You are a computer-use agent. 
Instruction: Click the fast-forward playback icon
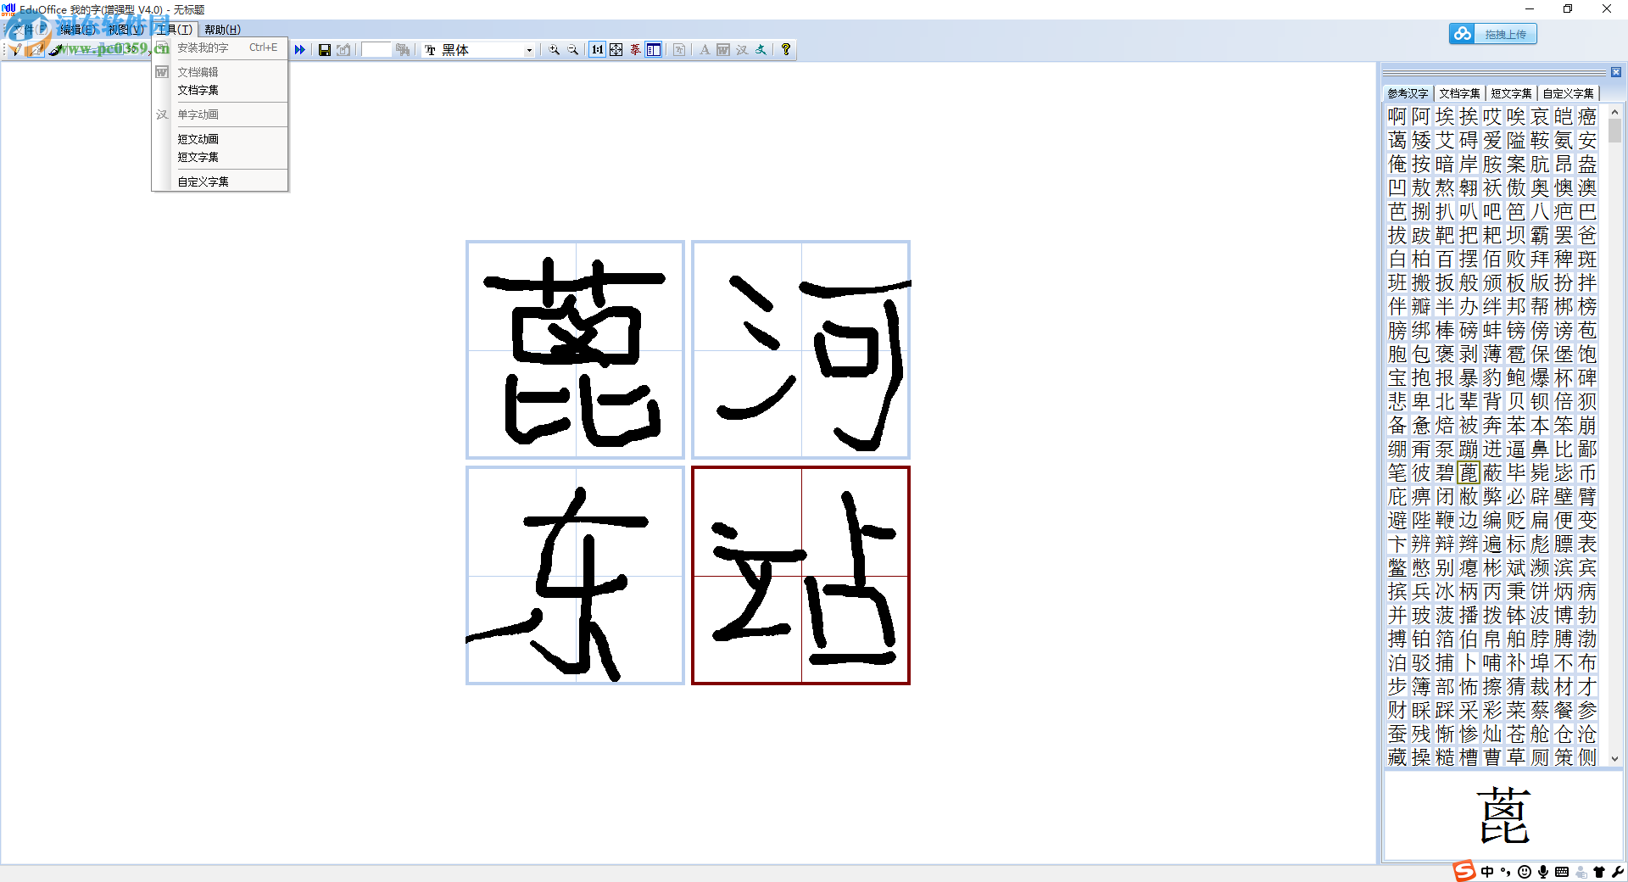click(300, 50)
